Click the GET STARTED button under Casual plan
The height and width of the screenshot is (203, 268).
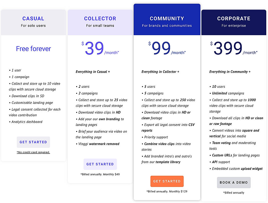tap(33, 142)
